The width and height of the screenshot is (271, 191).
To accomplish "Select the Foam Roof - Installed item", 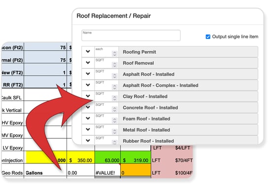I will click(188, 119).
